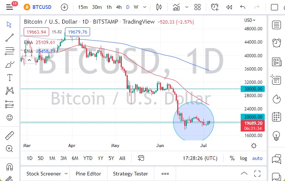The image size is (285, 181).
Task: Click the bar replay rewind icon
Action: pos(229,7)
